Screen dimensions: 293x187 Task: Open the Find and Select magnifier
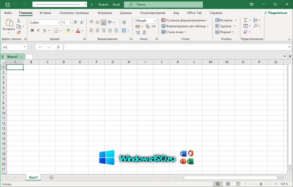[x=256, y=26]
